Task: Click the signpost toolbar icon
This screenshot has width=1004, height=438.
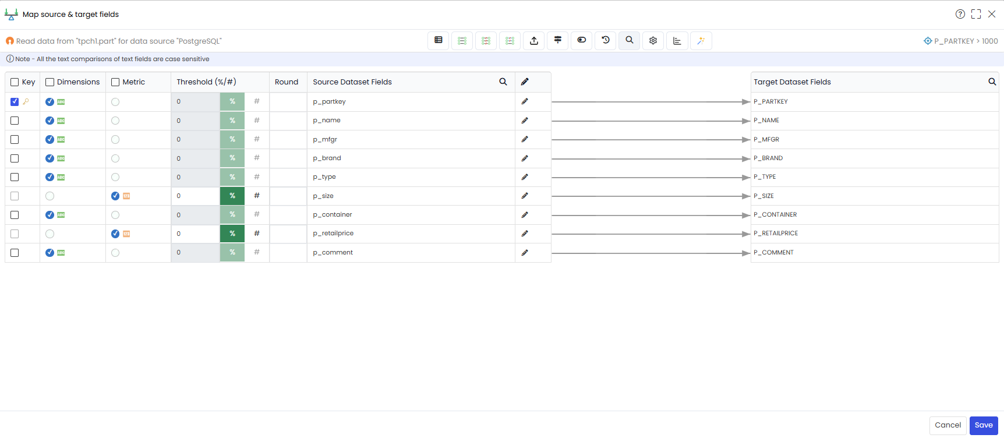Action: click(558, 41)
